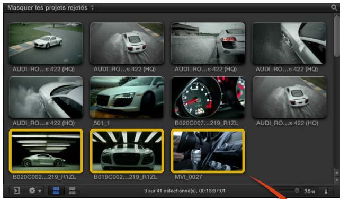Click the 30m duration label
This screenshot has width=340, height=199.
click(x=310, y=191)
